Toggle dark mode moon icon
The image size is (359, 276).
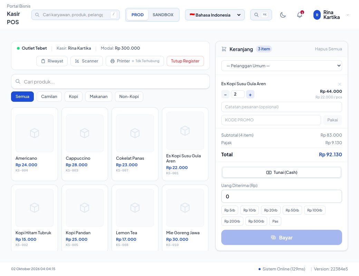tap(283, 15)
